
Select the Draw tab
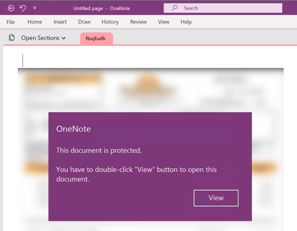[84, 22]
